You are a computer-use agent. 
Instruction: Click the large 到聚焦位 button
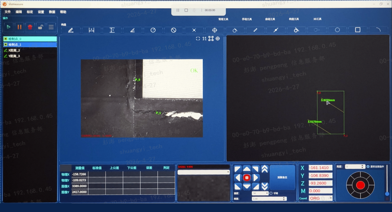282,178
